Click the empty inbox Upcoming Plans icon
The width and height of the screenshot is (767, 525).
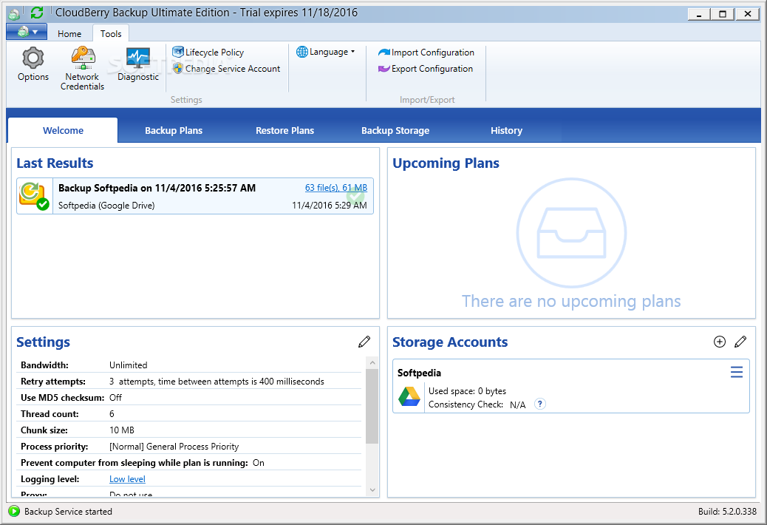[571, 233]
